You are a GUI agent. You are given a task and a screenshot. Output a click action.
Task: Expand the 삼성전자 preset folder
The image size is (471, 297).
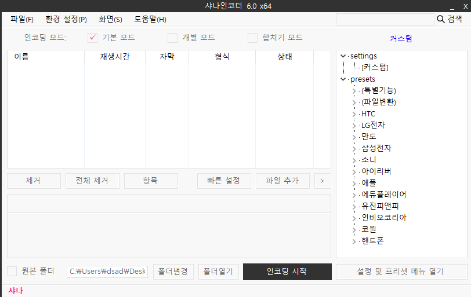[x=354, y=149]
